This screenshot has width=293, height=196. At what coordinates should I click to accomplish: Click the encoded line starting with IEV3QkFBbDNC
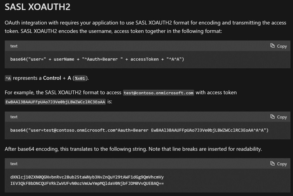tap(87, 183)
